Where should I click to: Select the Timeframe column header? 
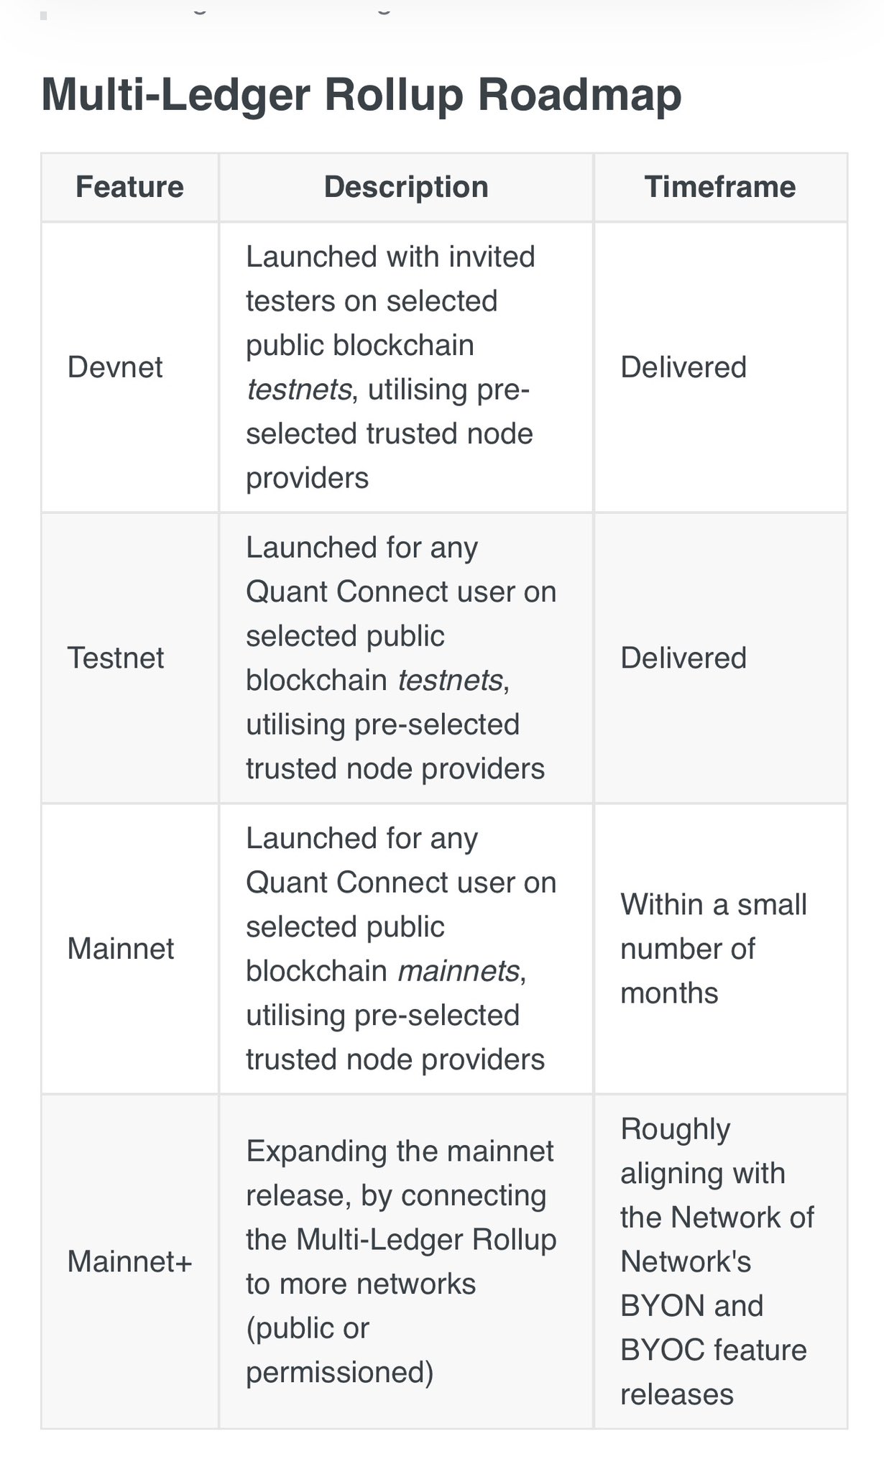click(x=720, y=187)
